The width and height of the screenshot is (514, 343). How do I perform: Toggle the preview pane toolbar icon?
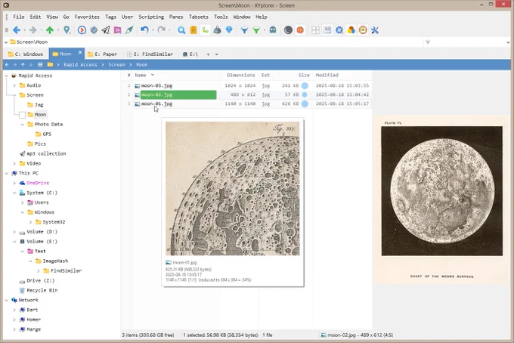(327, 30)
